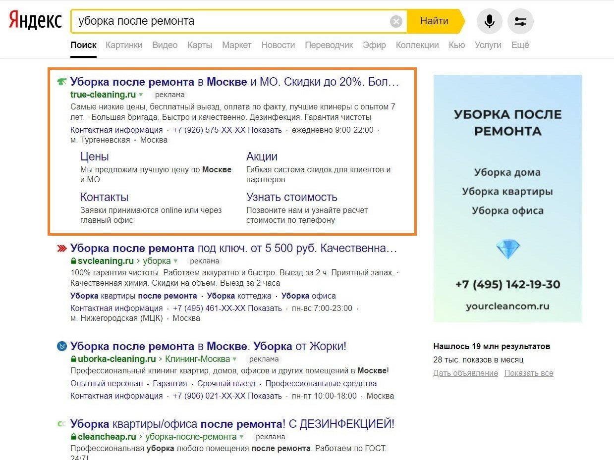Switch to the Видео tab
Image resolution: width=614 pixels, height=460 pixels.
click(x=165, y=45)
